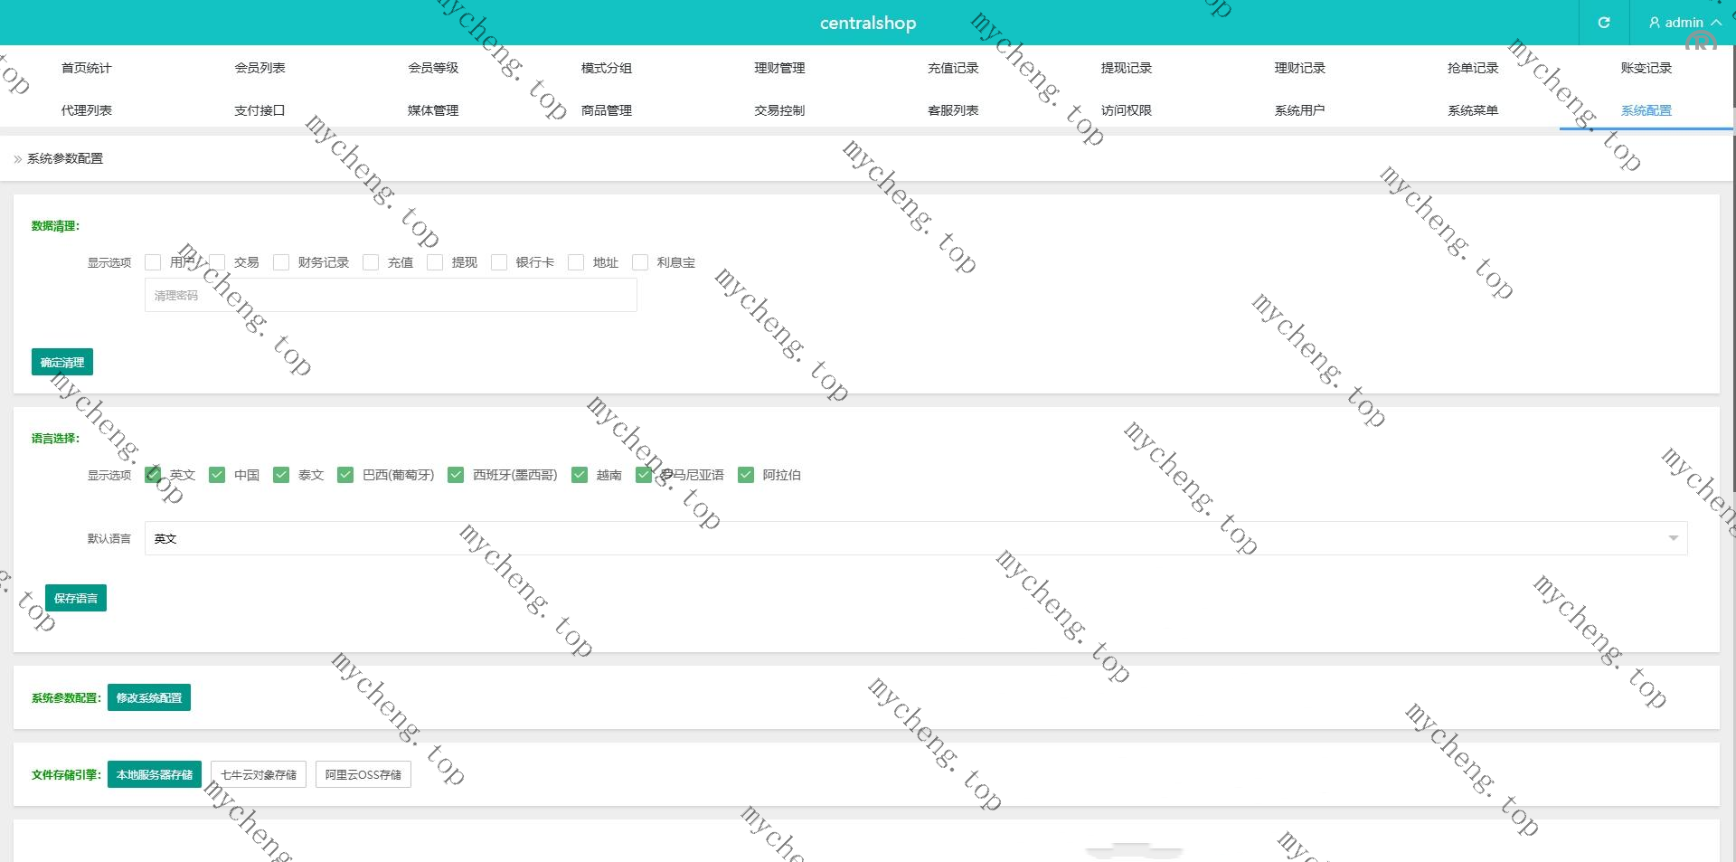Select 本地服务器存储 storage engine
This screenshot has width=1736, height=862.
tap(155, 774)
